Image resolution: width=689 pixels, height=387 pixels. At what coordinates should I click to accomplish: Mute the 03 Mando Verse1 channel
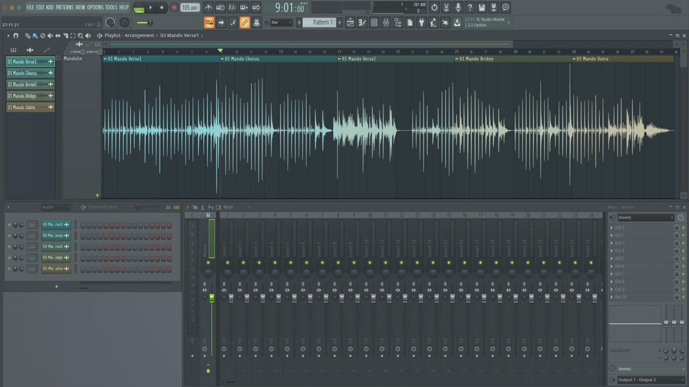click(9, 225)
